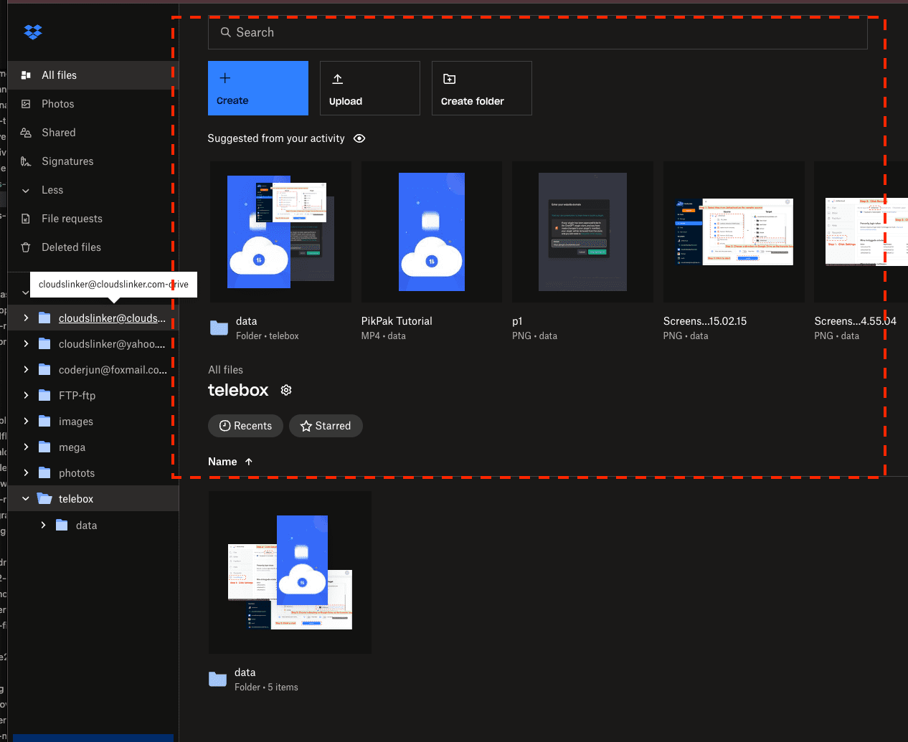Select cloudslinker@clouds... tree folder
Screen dimensions: 908x742
point(112,318)
